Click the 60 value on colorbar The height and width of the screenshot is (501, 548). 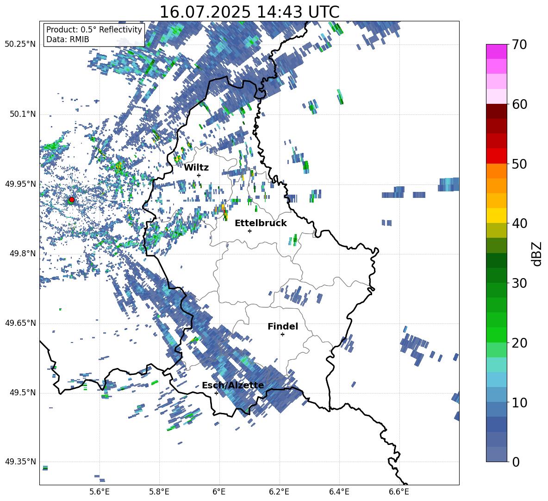(519, 104)
